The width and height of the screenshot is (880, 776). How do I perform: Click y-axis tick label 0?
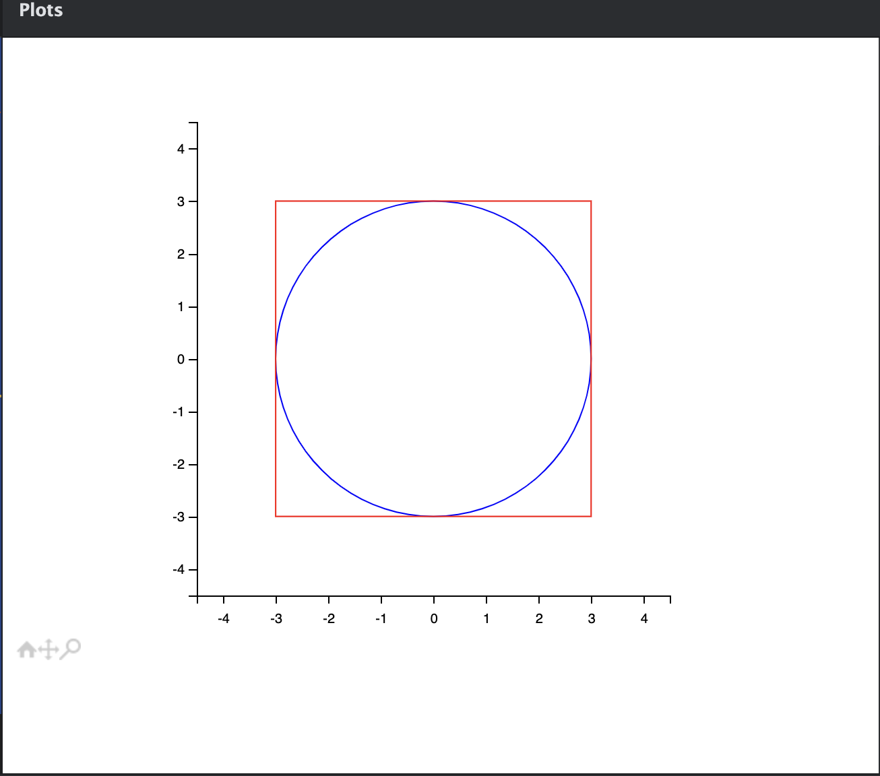click(181, 359)
